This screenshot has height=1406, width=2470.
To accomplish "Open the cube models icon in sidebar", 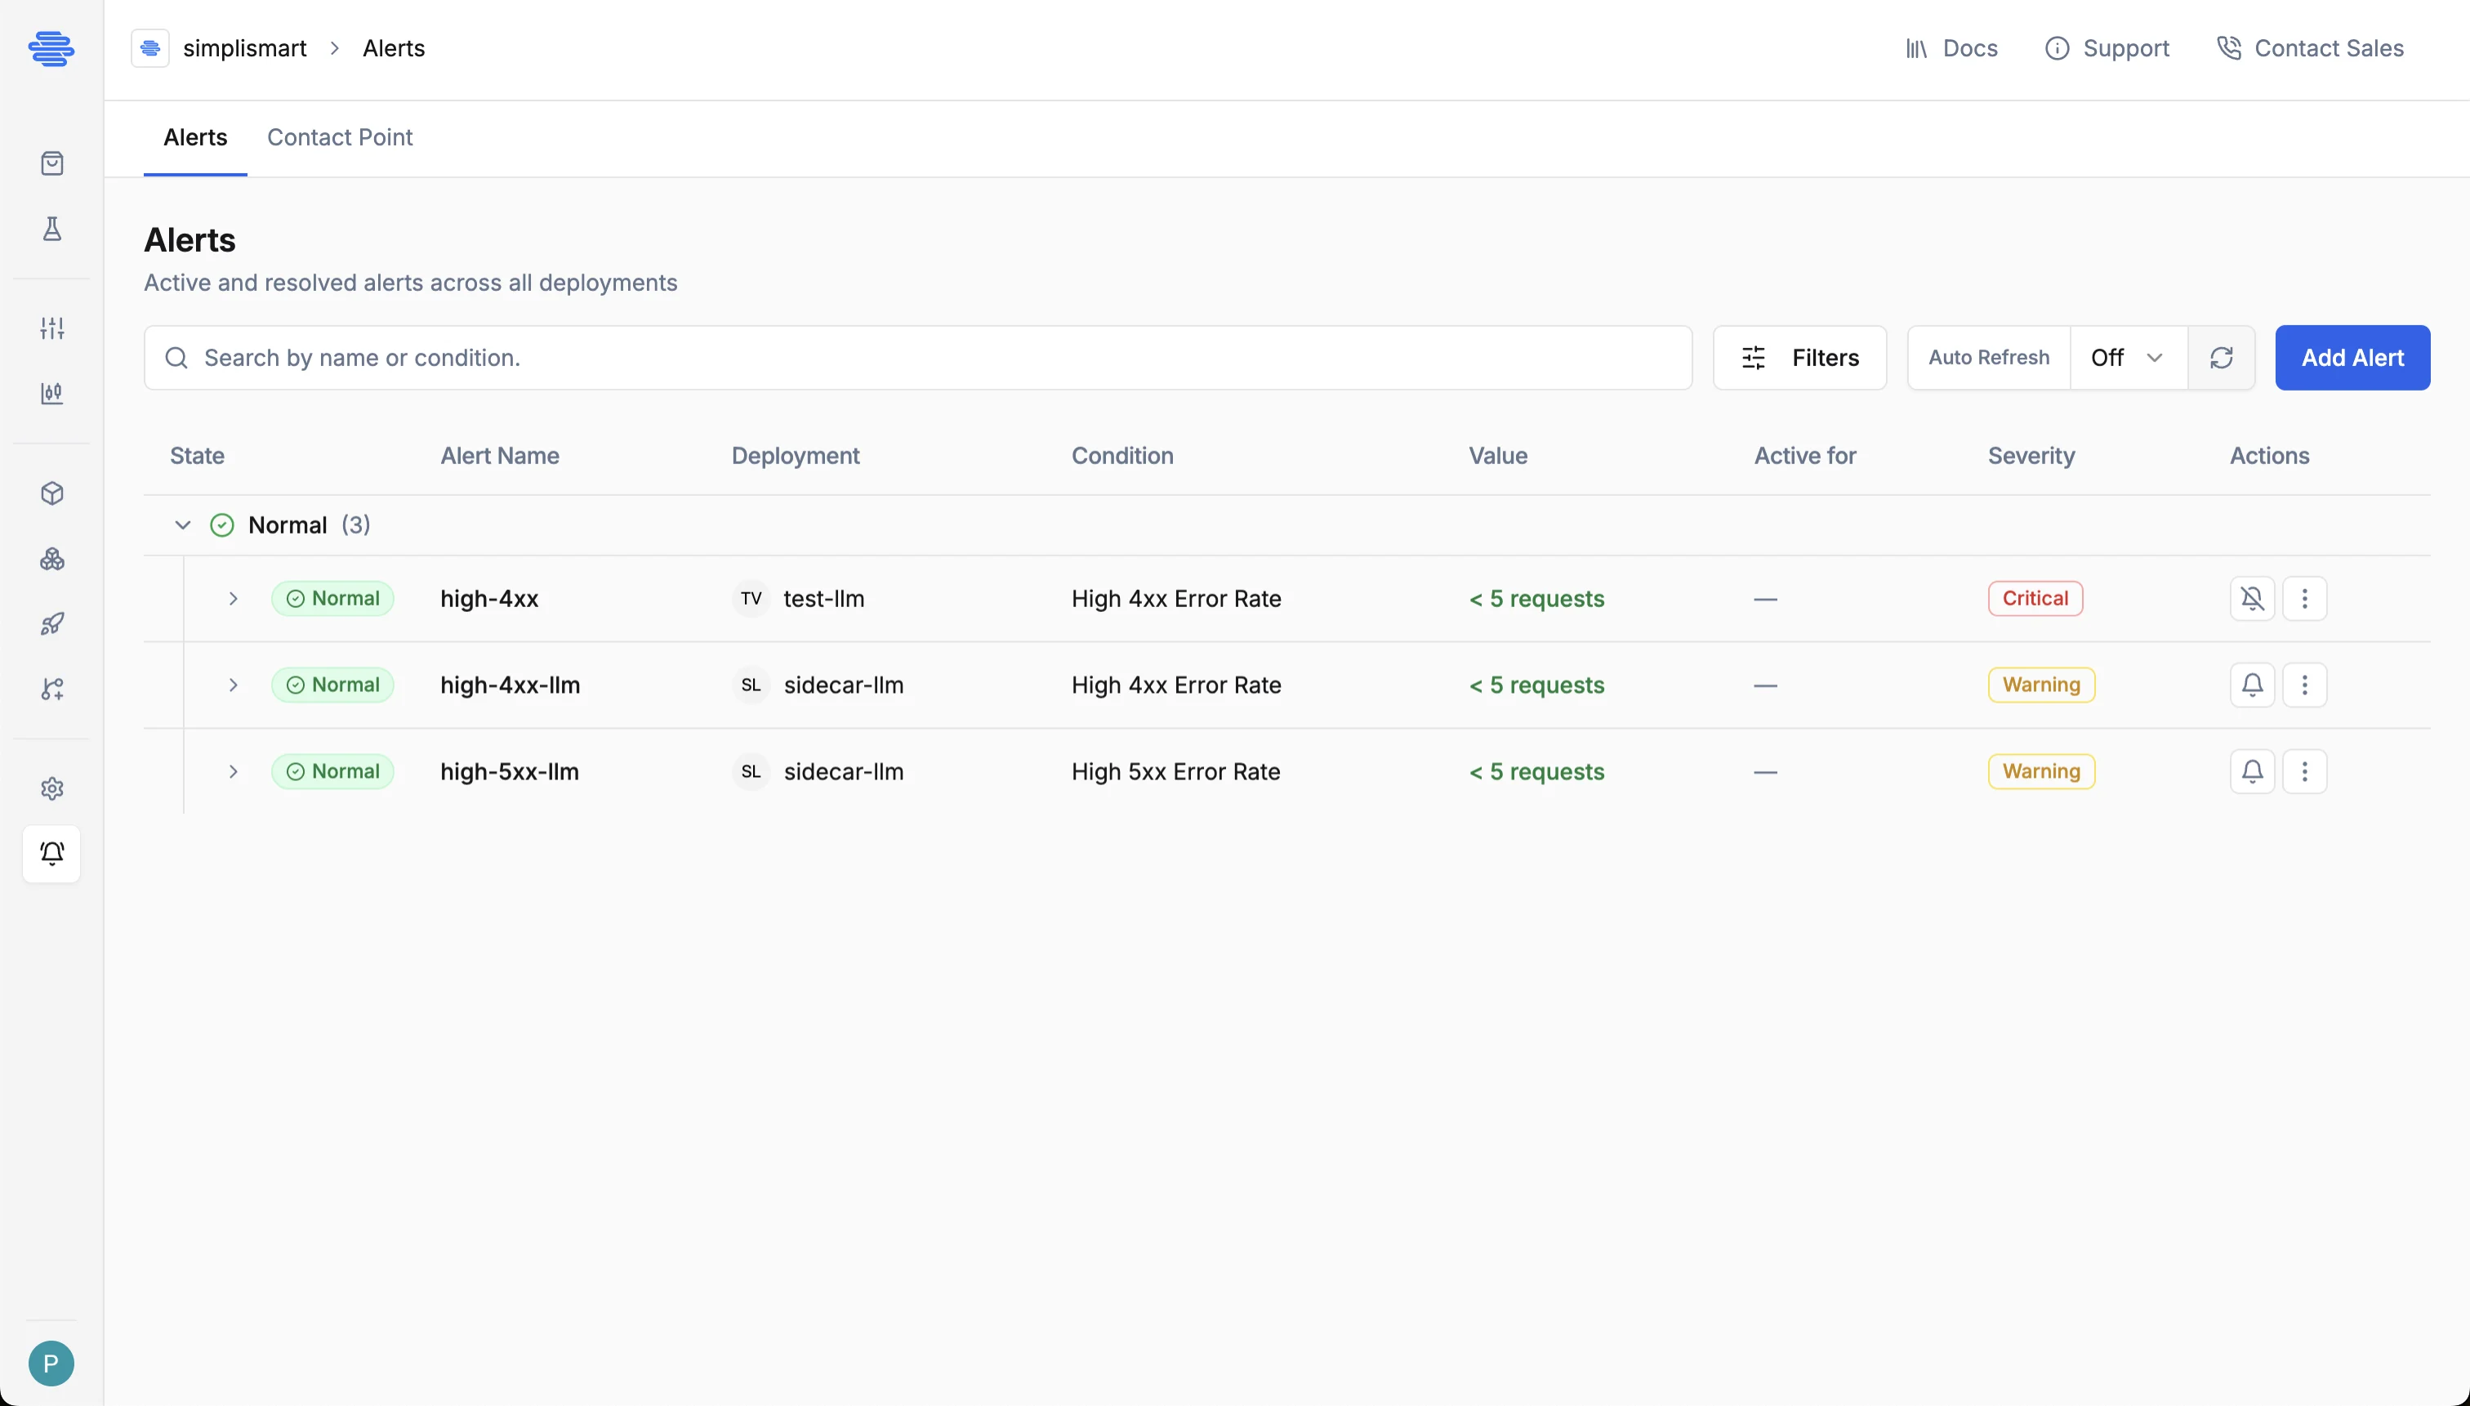I will tap(52, 493).
